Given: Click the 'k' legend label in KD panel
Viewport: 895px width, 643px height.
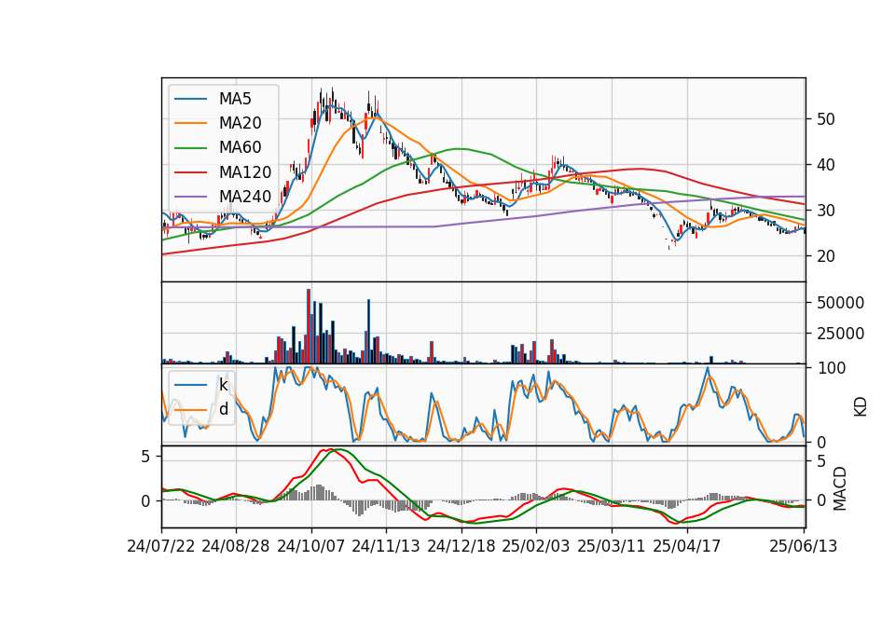Looking at the screenshot, I should click(223, 385).
